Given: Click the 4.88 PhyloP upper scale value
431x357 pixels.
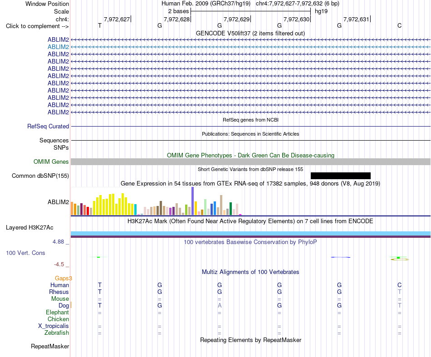Looking at the screenshot, I should (x=58, y=242).
